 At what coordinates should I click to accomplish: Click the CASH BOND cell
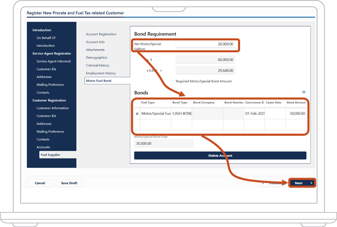point(182,113)
